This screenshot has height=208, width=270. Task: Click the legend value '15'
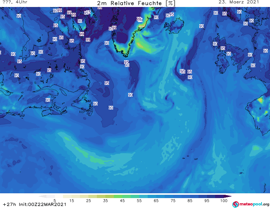click(71, 201)
